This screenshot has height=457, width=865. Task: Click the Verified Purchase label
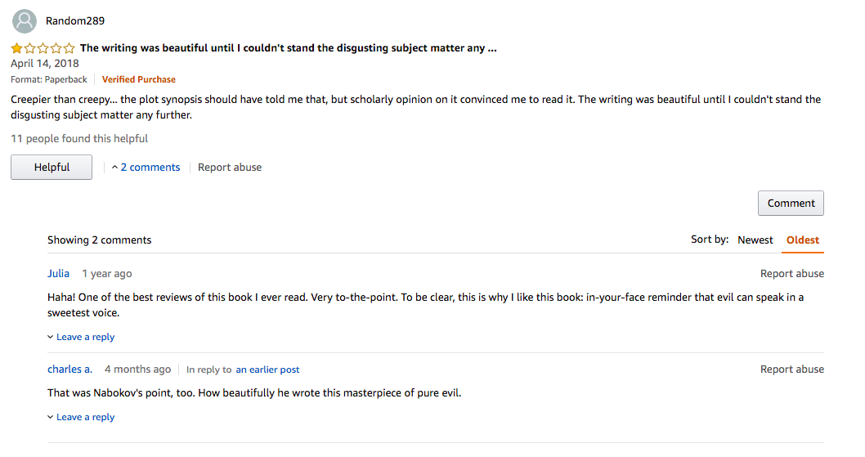[138, 79]
